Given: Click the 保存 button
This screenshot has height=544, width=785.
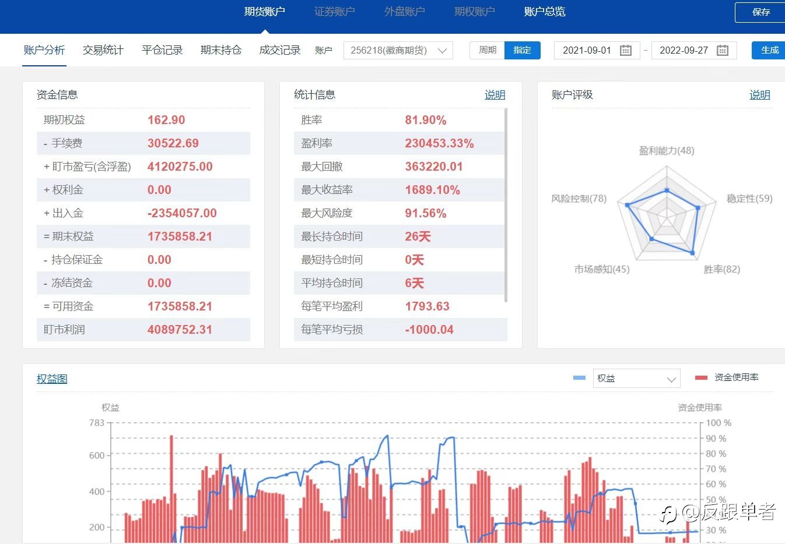Looking at the screenshot, I should (761, 12).
